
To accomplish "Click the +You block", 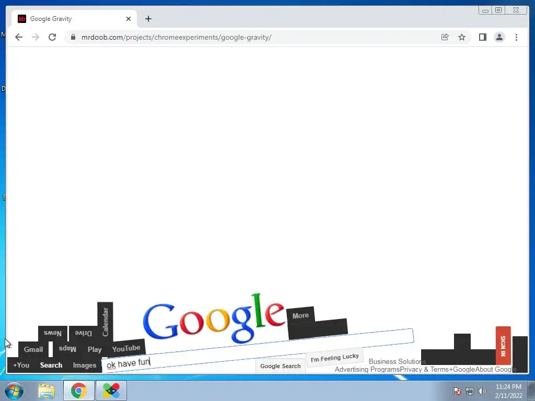I will 21,365.
